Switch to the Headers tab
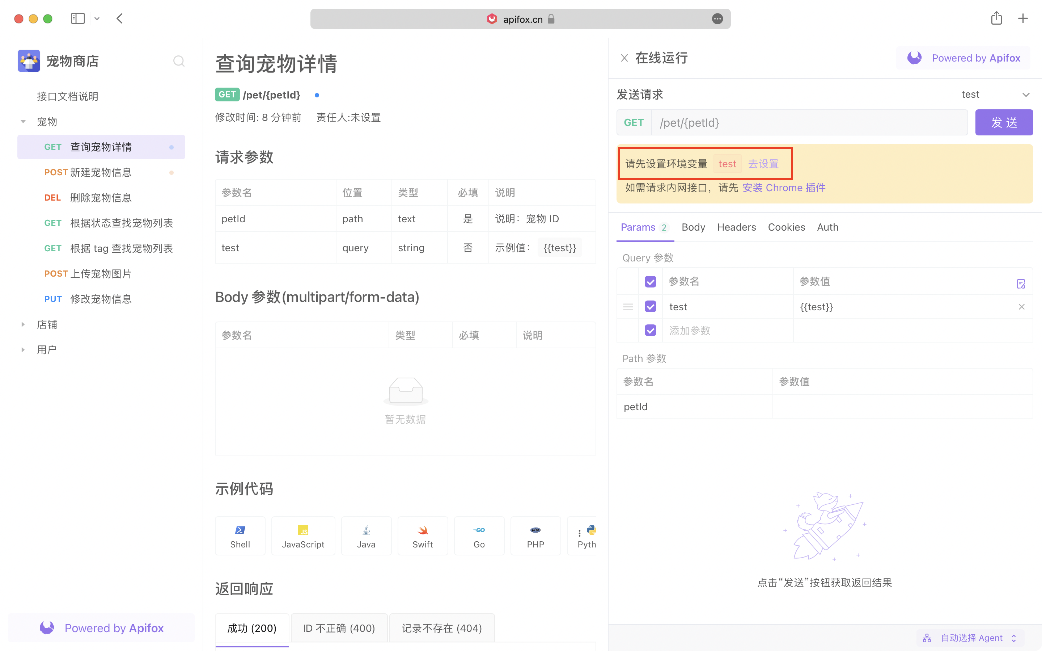This screenshot has width=1042, height=651. coord(736,227)
